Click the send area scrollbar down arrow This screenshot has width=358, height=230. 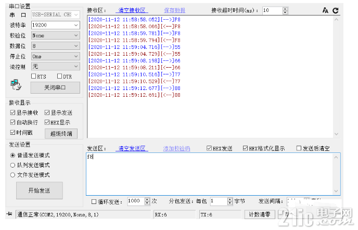pyautogui.click(x=336, y=191)
